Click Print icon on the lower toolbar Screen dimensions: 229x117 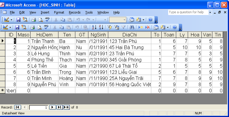[32, 27]
